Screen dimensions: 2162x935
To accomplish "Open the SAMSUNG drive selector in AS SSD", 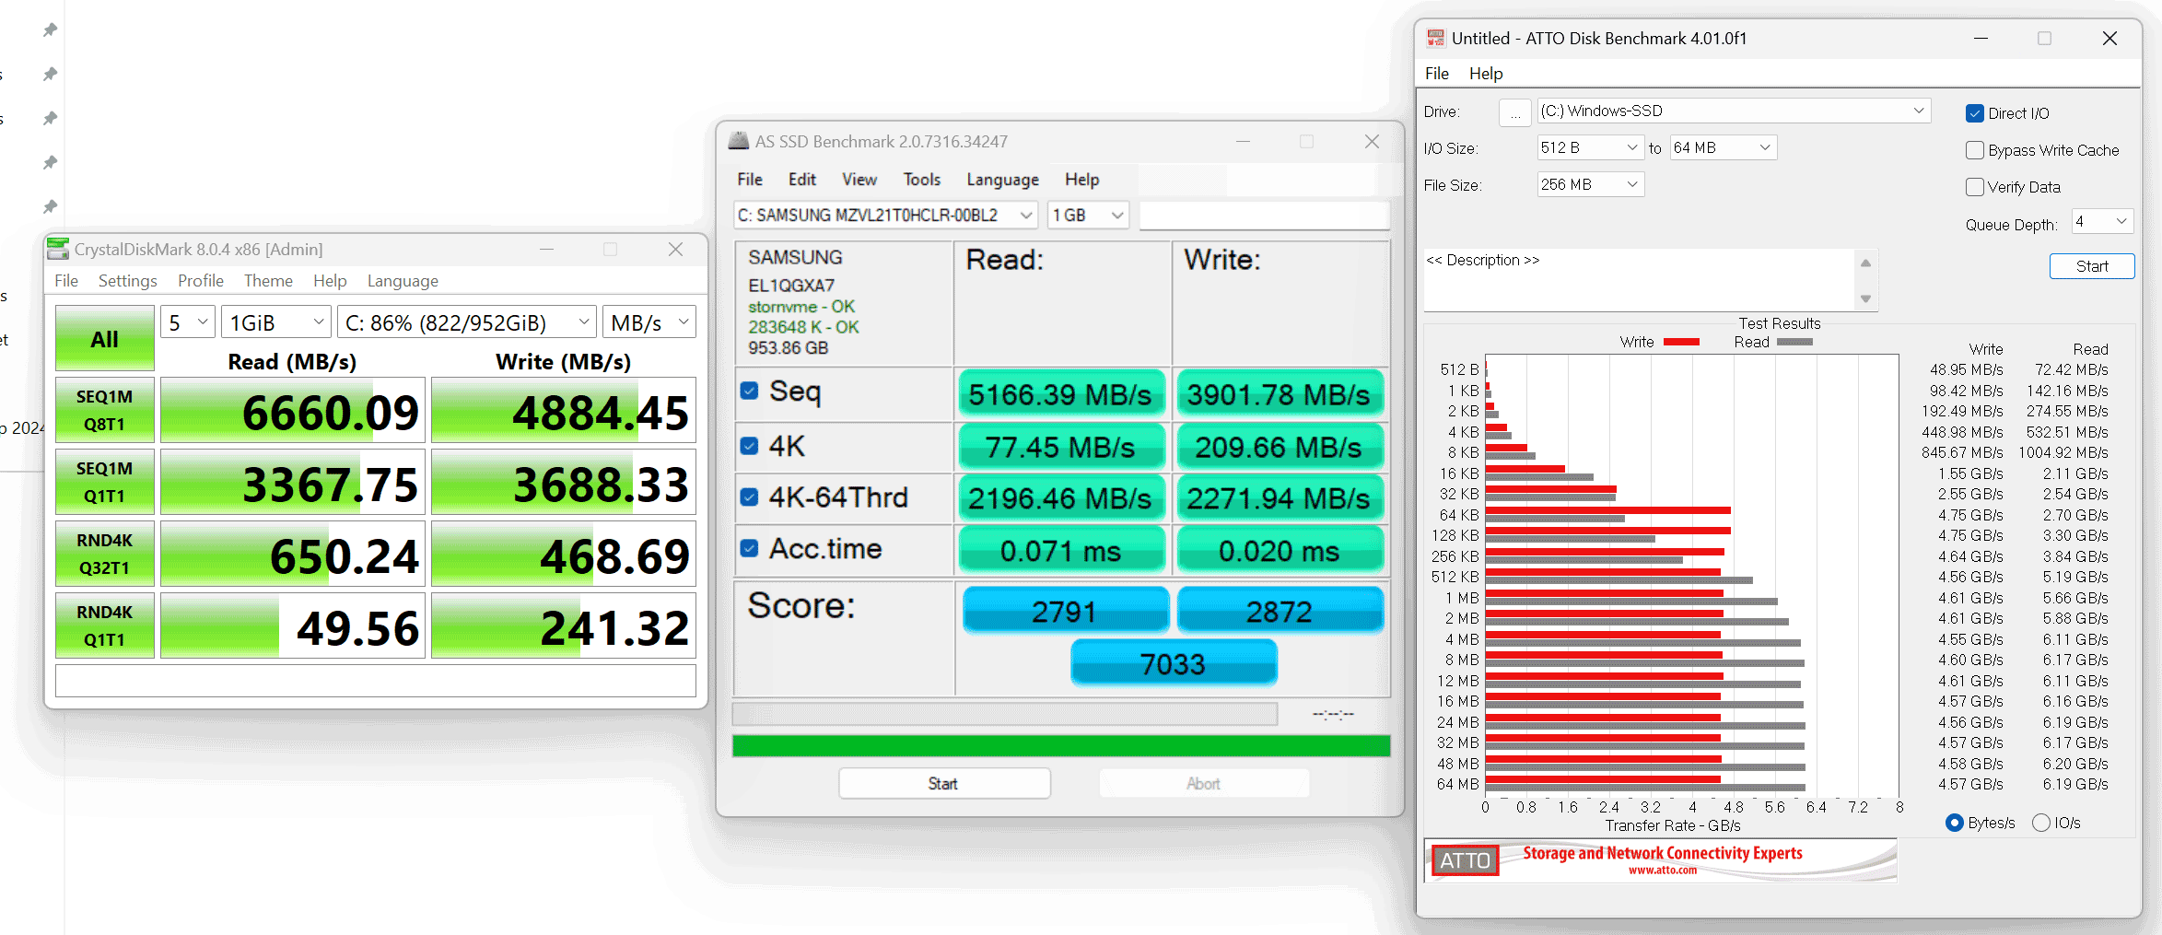I will click(x=885, y=215).
